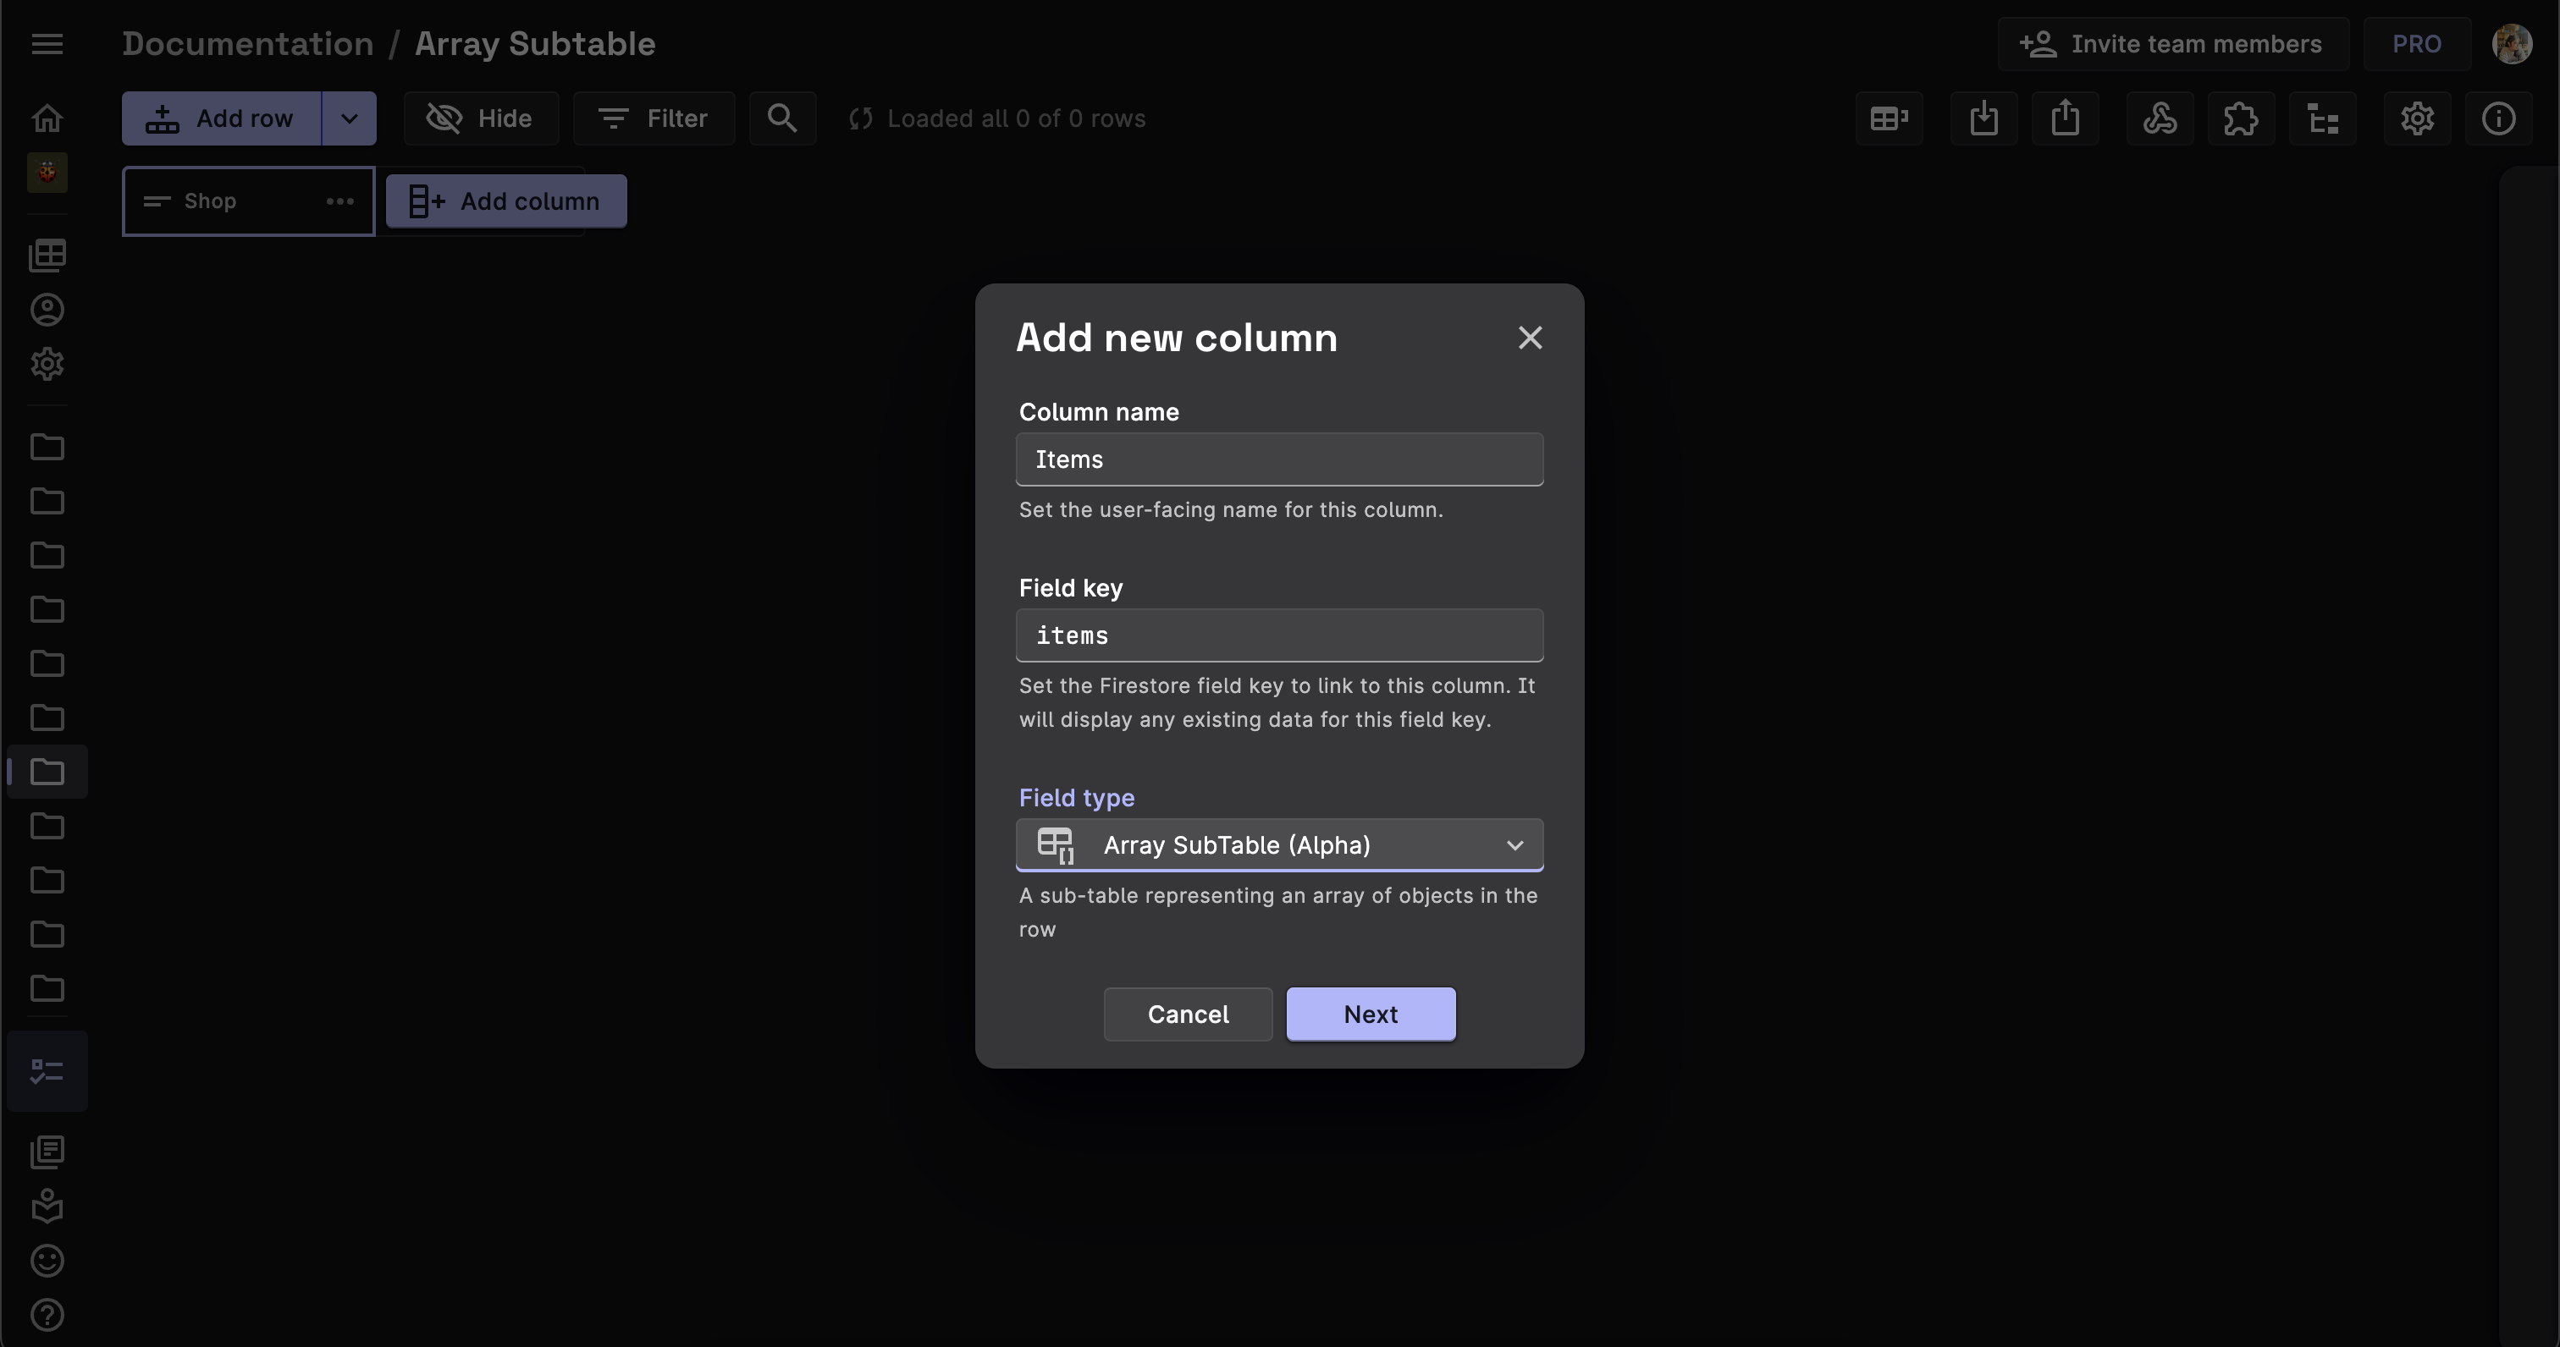Open the checklist tasks sidebar icon
2560x1347 pixels.
pyautogui.click(x=47, y=1071)
